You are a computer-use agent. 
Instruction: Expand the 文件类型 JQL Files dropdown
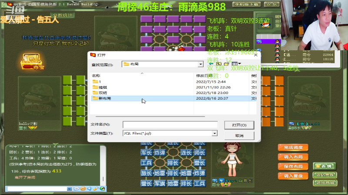pos(214,133)
